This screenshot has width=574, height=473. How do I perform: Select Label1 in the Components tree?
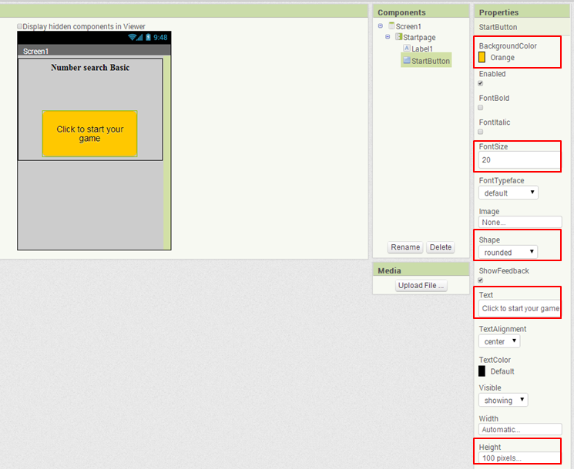(422, 49)
